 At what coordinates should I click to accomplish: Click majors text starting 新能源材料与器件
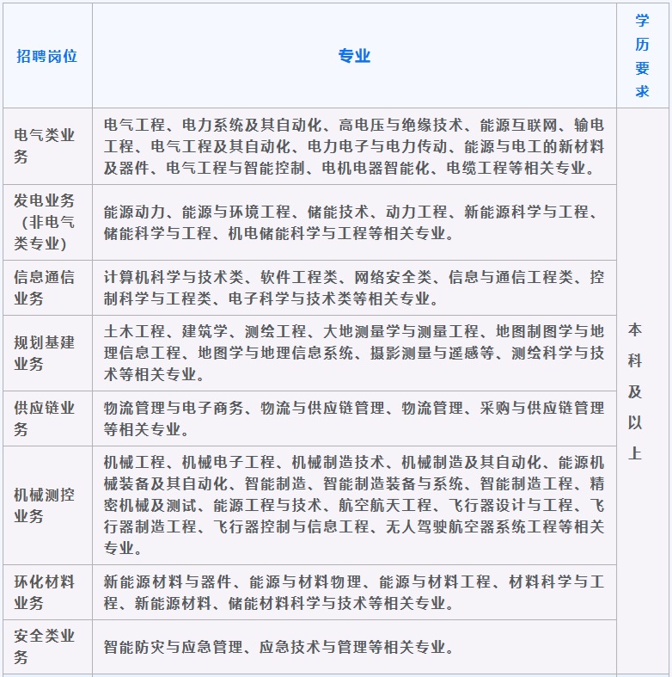coord(354,593)
